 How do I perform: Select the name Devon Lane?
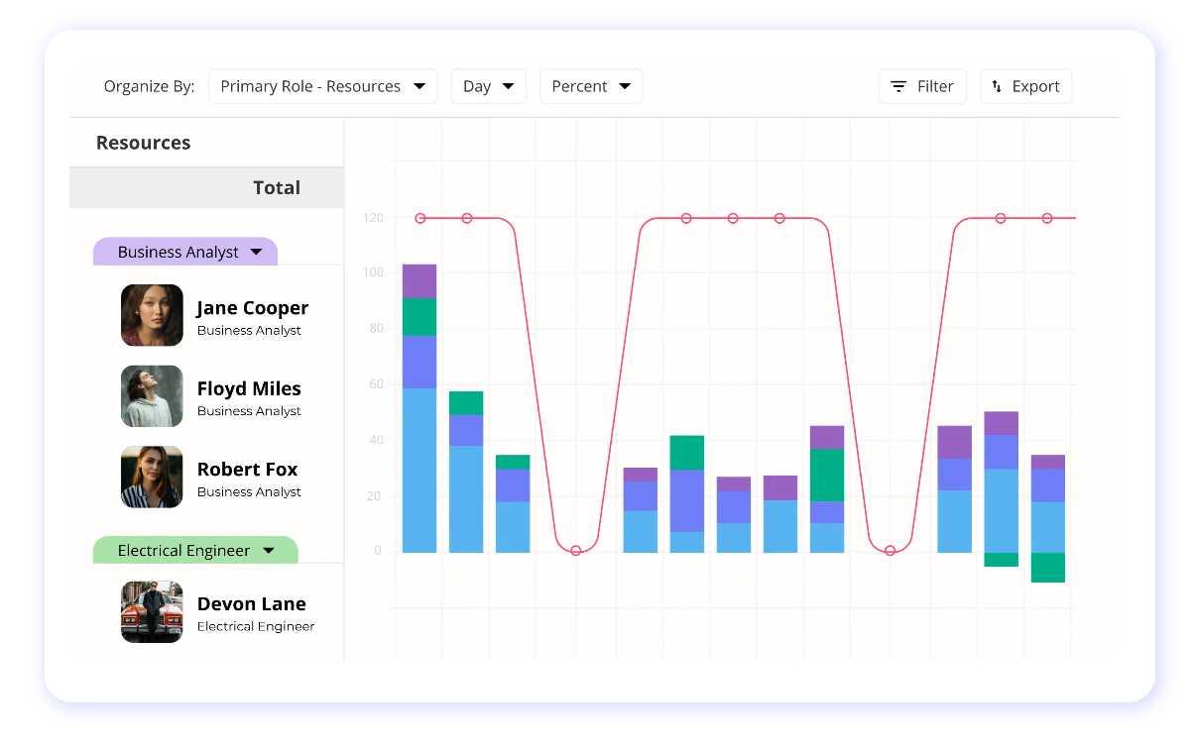coord(252,603)
